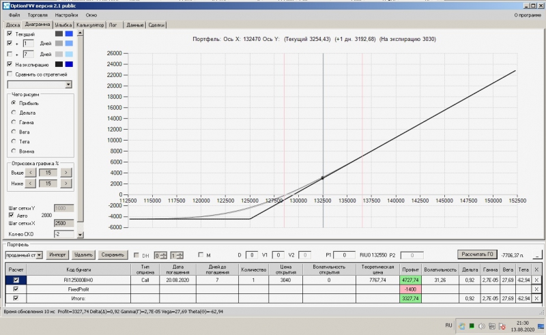Screen dimensions: 546x335
Task: Toggle the На экспирацию checkbox
Action: pyautogui.click(x=10, y=64)
